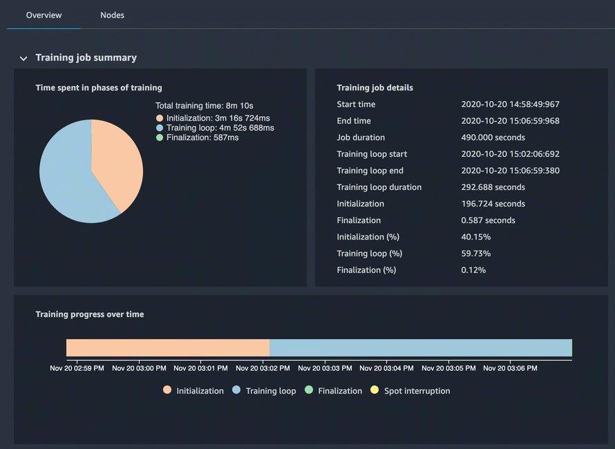
Task: Toggle the Initialization pie legend dot
Action: point(160,118)
